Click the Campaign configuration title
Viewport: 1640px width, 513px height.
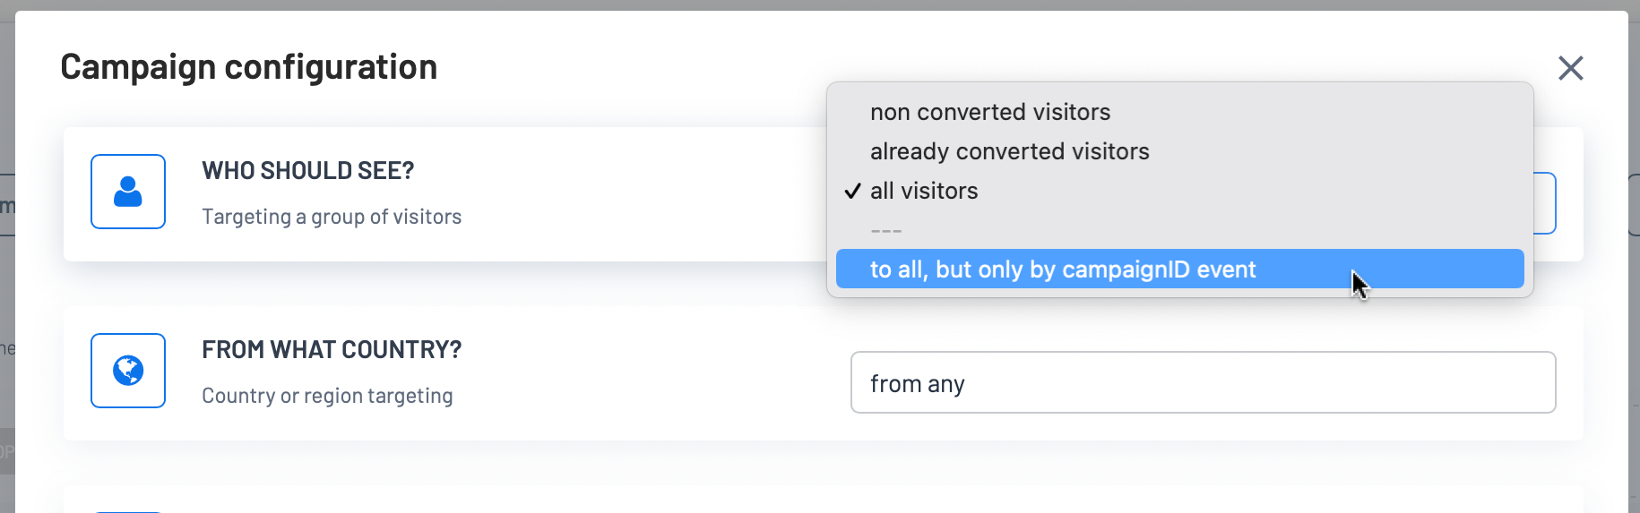point(249,67)
